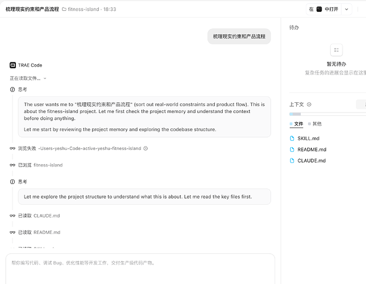Image resolution: width=366 pixels, height=284 pixels.
Task: Click the thinking block 'Let me explore the project'
Action: [144, 197]
